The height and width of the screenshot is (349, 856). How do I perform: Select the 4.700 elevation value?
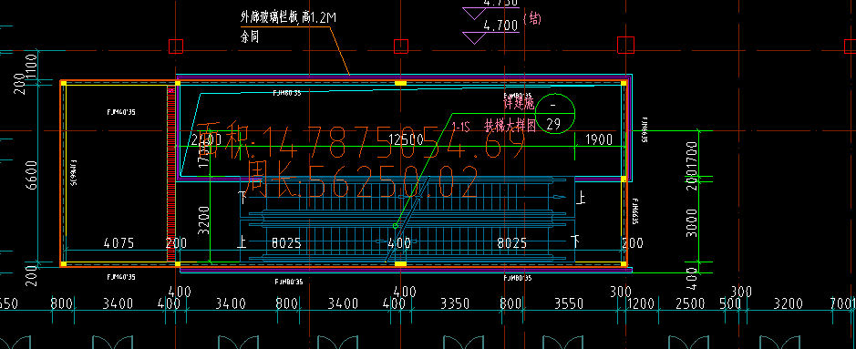(x=500, y=26)
